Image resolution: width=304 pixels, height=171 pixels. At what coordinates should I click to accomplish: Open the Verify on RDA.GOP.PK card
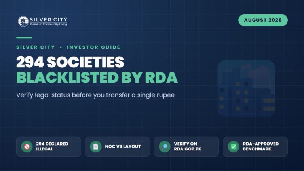coord(186,146)
